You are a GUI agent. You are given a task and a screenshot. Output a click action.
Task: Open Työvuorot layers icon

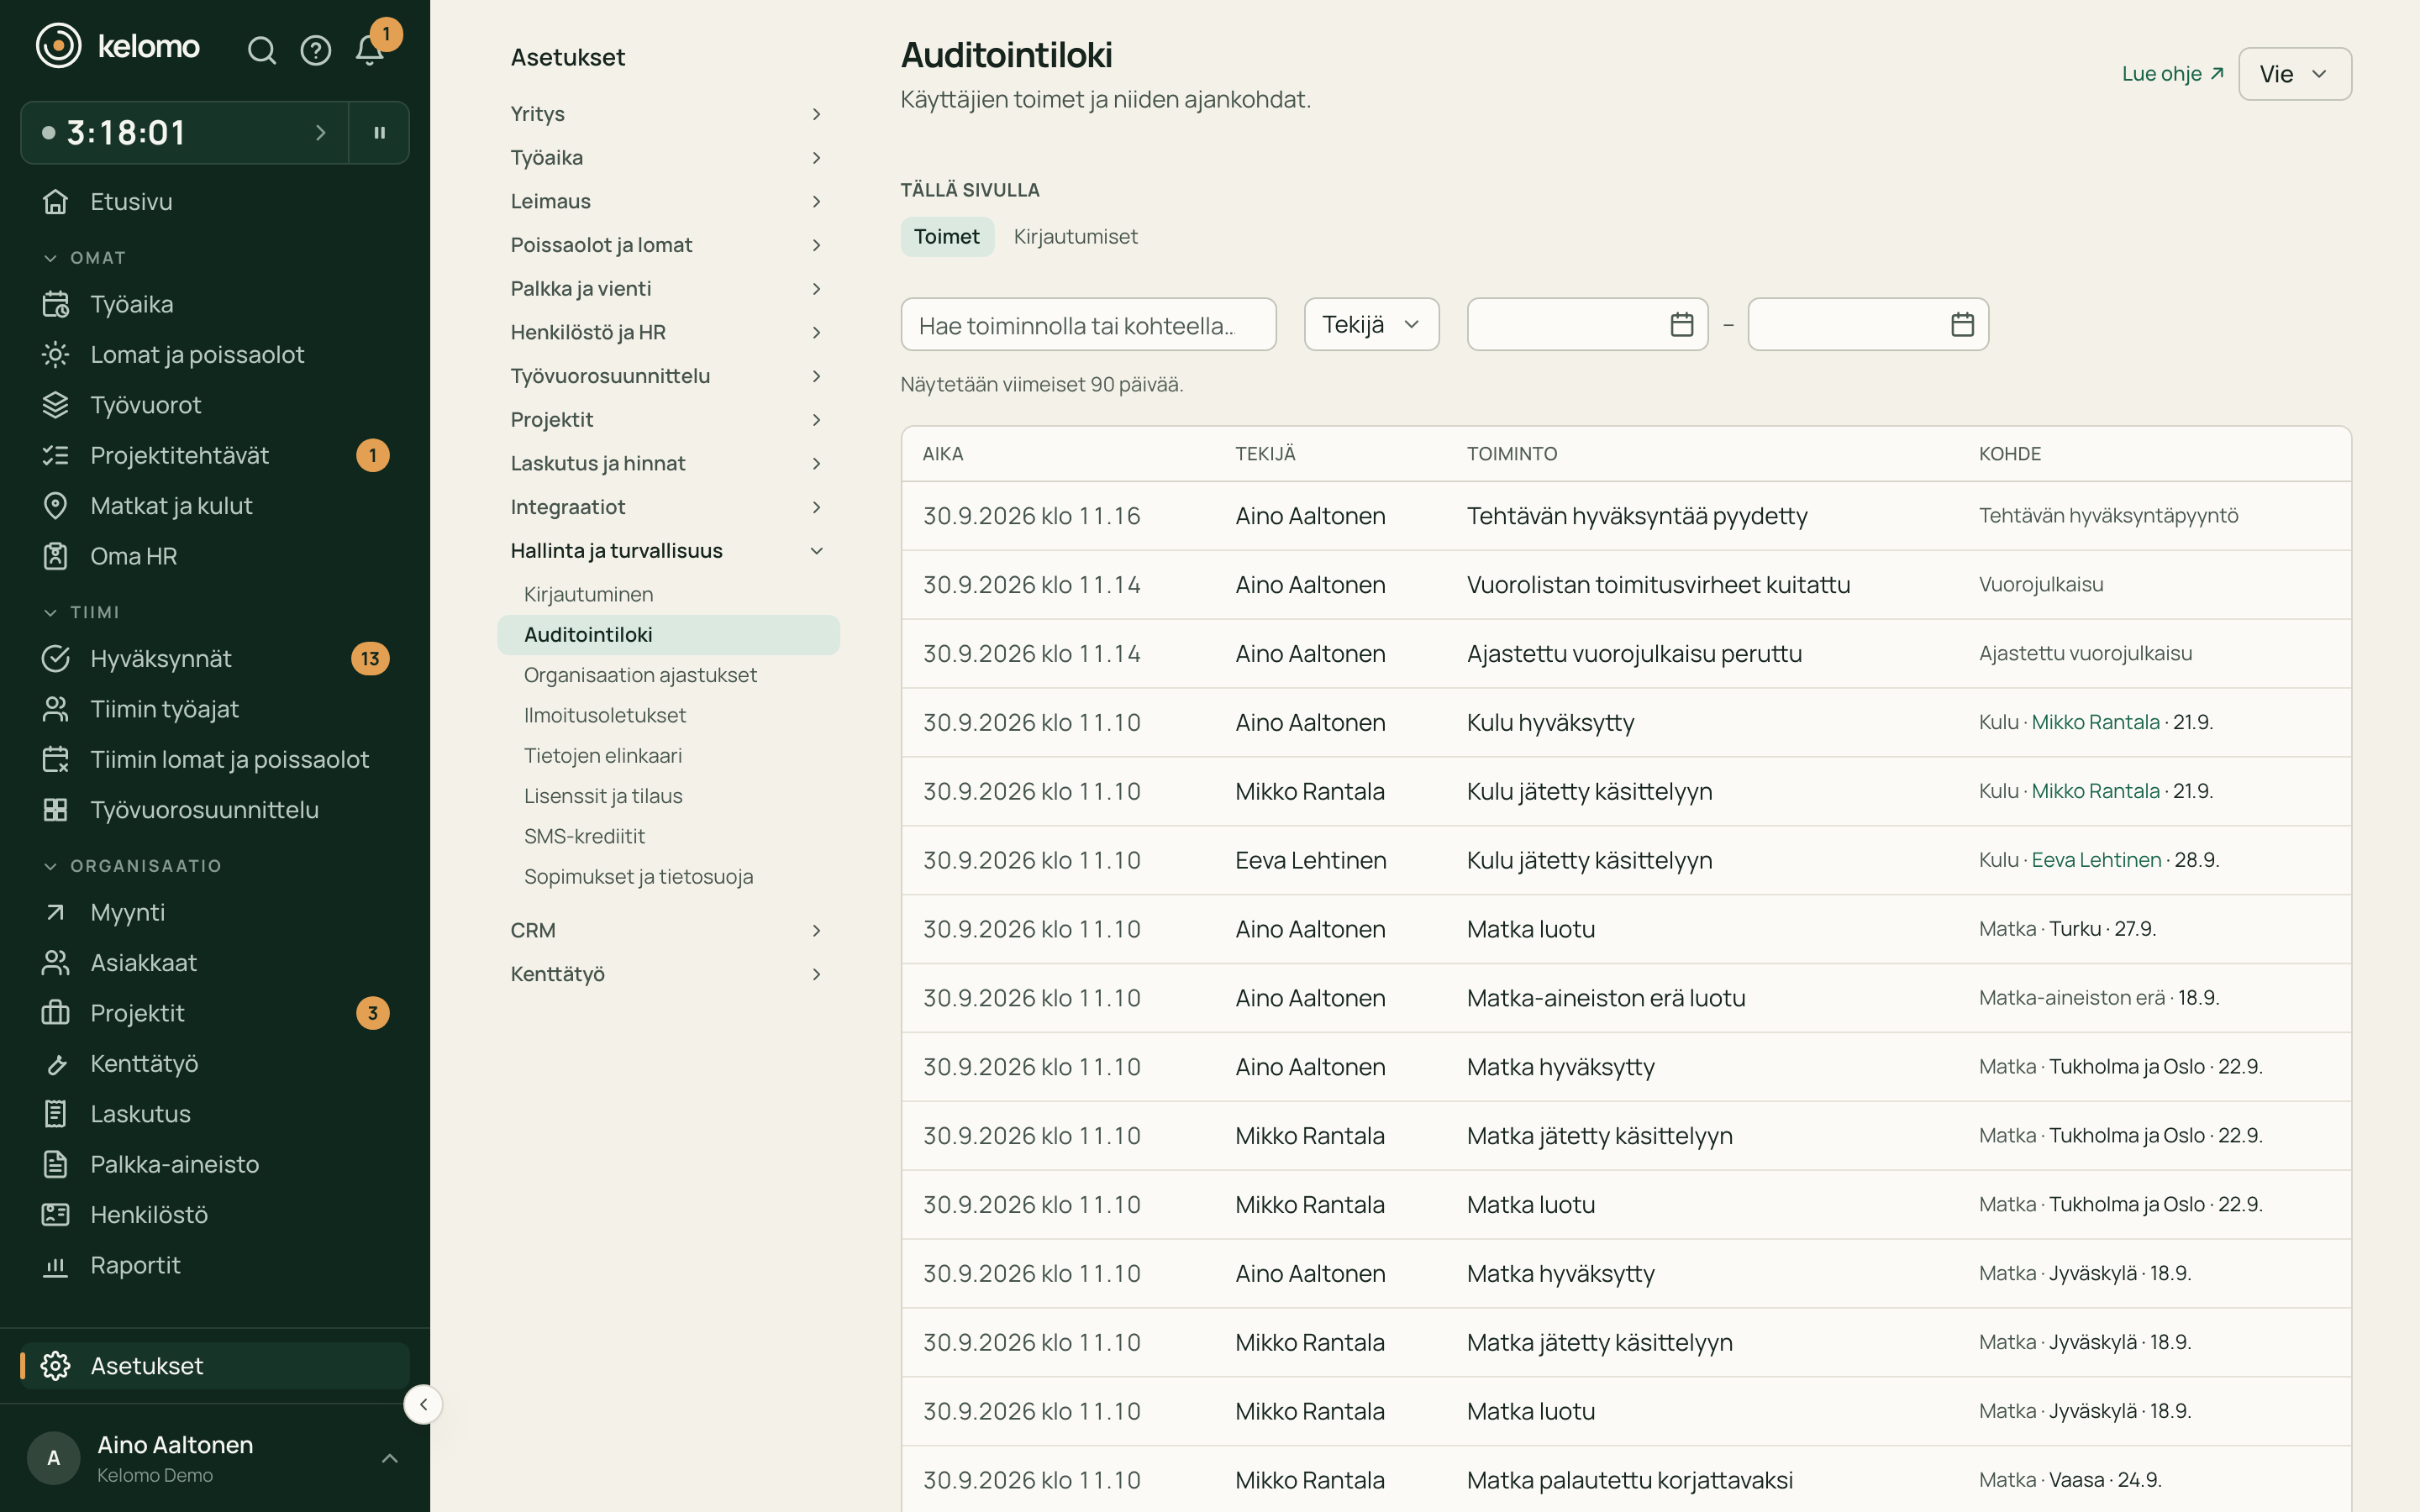coord(56,405)
